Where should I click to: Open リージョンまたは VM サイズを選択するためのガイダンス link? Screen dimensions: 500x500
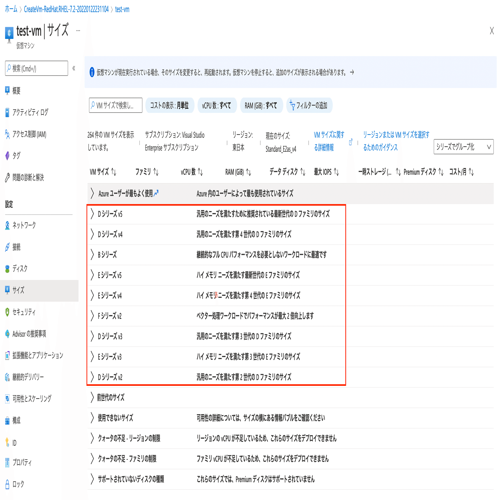tap(396, 141)
